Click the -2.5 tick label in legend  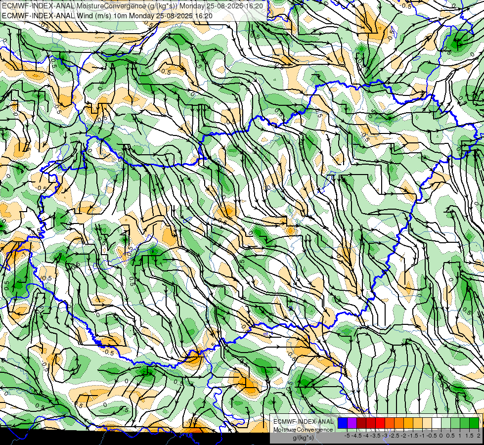coord(394,436)
